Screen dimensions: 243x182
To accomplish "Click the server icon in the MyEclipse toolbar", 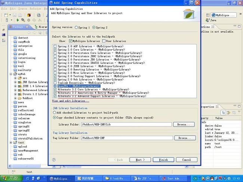I will click(x=7, y=20).
